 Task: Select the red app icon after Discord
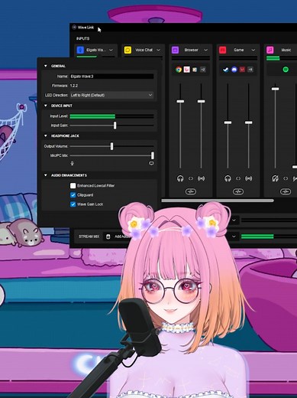coord(242,70)
